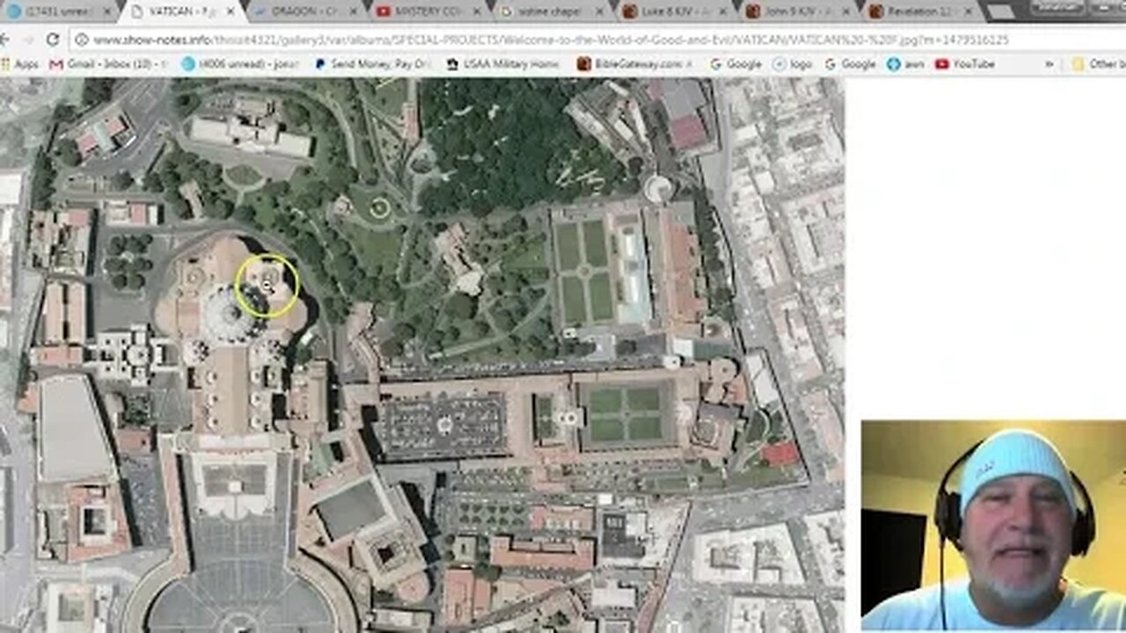Viewport: 1126px width, 633px height.
Task: Open the Apps bookmark shortcut
Action: [20, 64]
